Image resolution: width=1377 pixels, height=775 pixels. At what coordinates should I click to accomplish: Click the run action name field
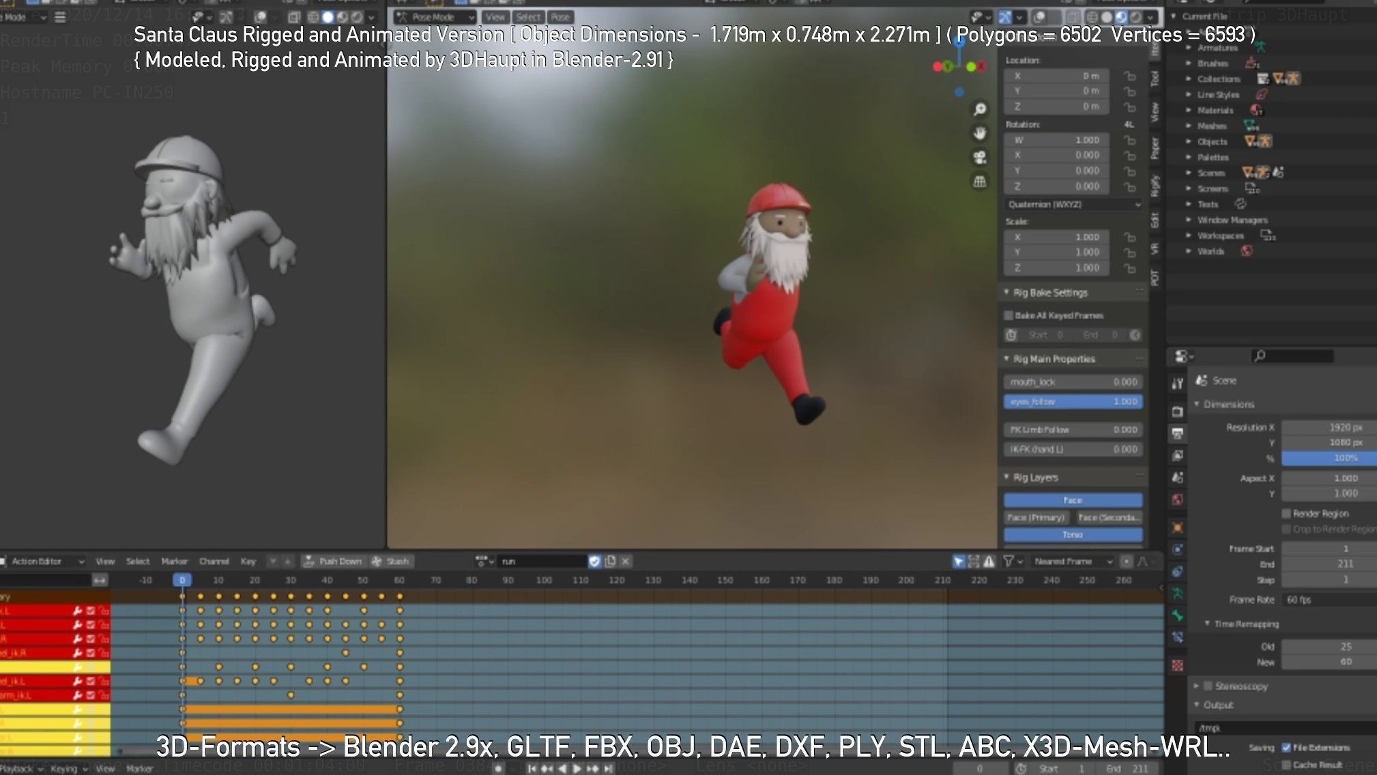pos(542,561)
